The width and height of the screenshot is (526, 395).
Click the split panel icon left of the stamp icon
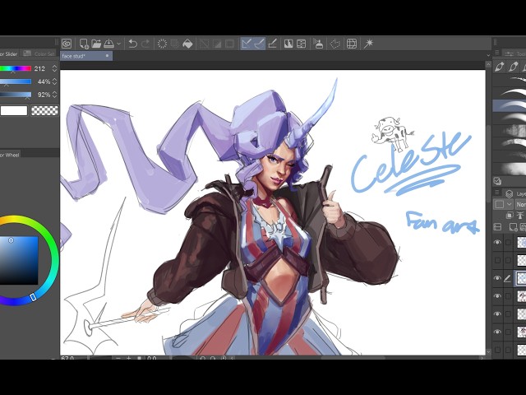302,44
